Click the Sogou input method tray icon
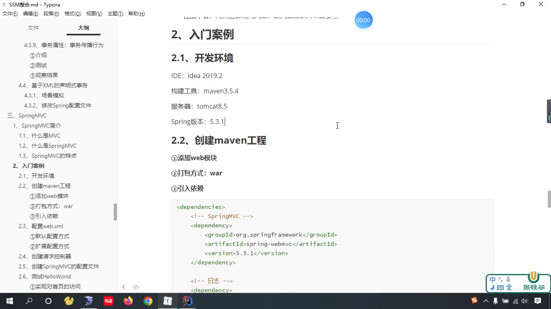Viewport: 551px width, 309px height. point(474,301)
